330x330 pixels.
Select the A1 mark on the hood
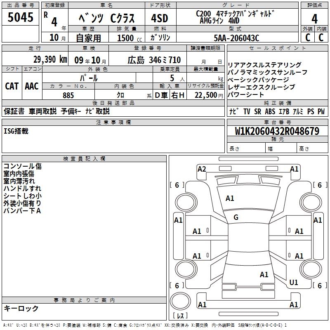230,198
